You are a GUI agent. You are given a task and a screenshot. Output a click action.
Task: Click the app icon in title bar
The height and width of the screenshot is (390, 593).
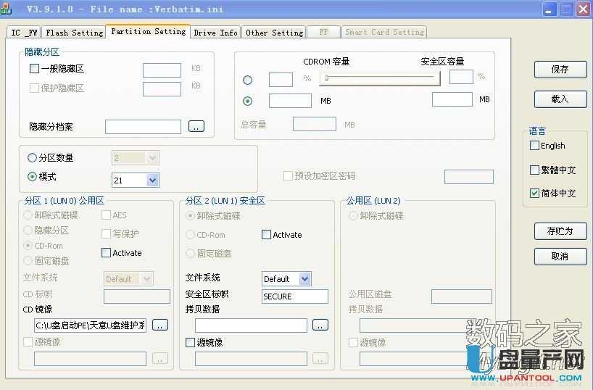tap(6, 10)
